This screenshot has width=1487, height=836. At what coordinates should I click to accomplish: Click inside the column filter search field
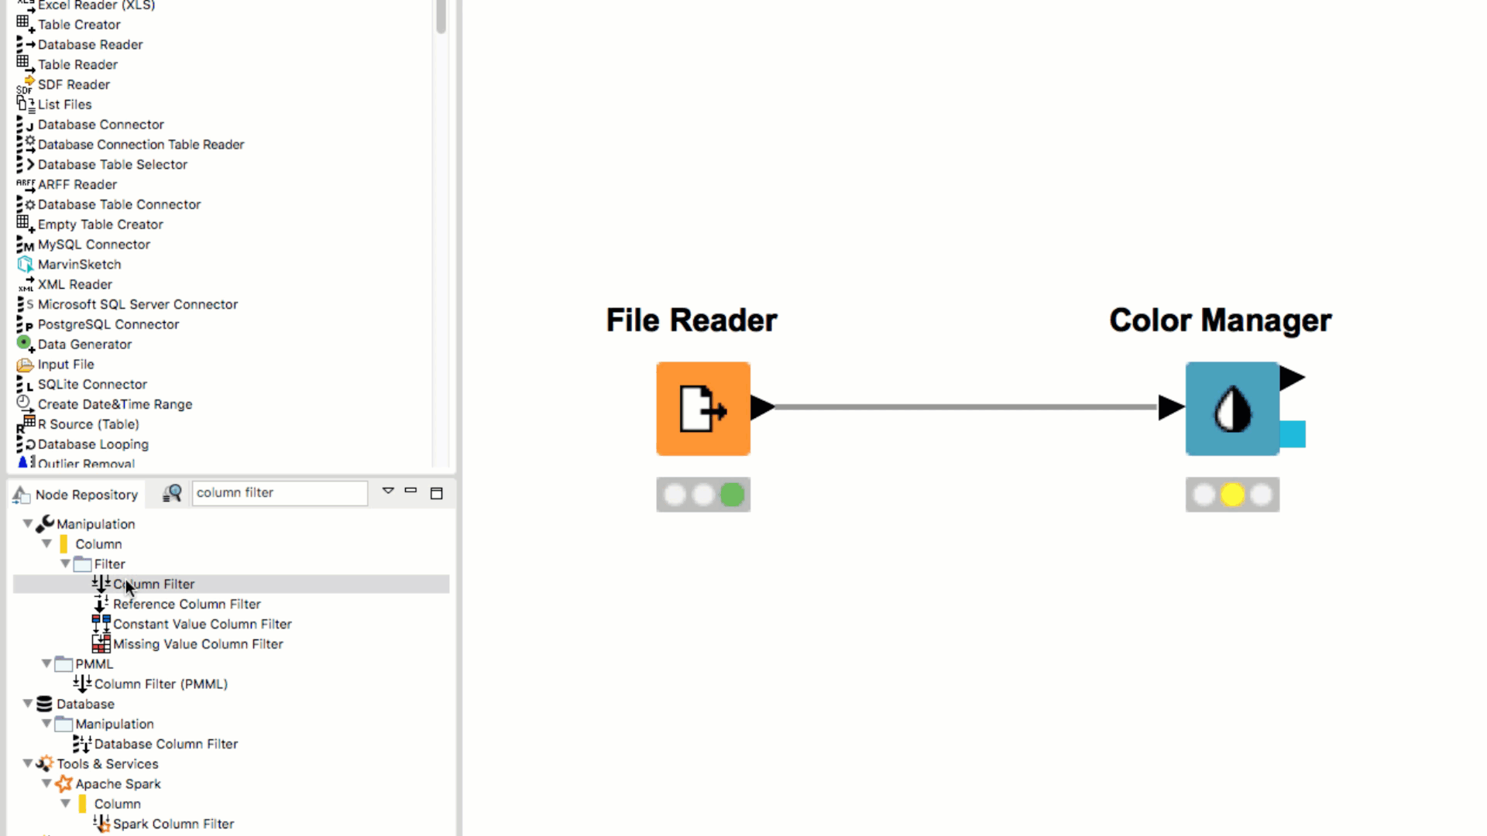[x=281, y=492]
